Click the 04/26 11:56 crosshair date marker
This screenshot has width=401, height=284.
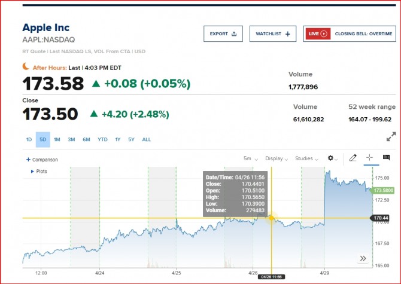point(271,277)
